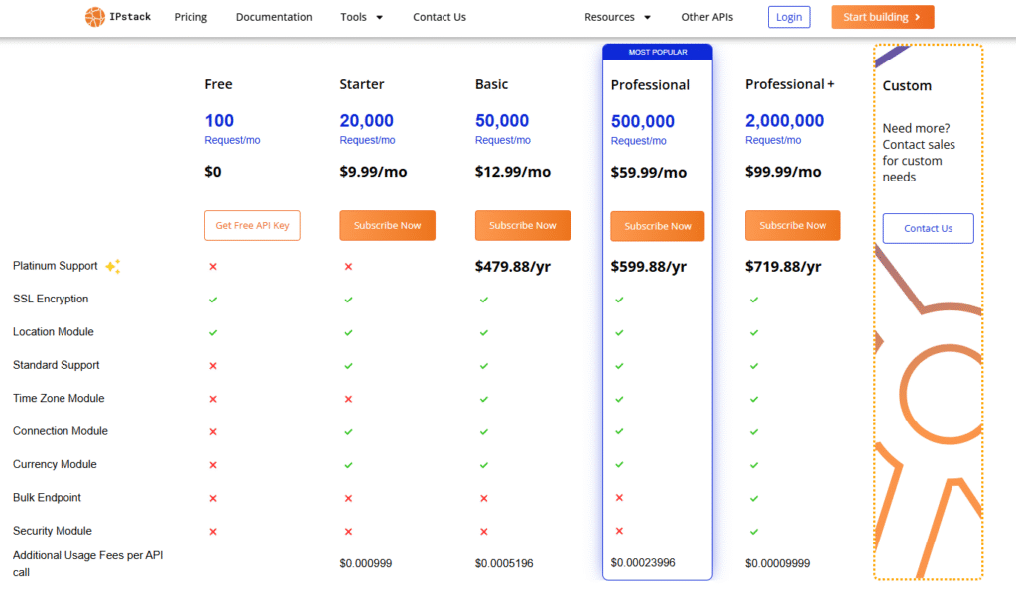Click red X for Professional Security Module

(619, 531)
